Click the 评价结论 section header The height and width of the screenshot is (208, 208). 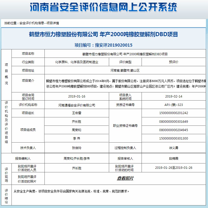point(6,196)
